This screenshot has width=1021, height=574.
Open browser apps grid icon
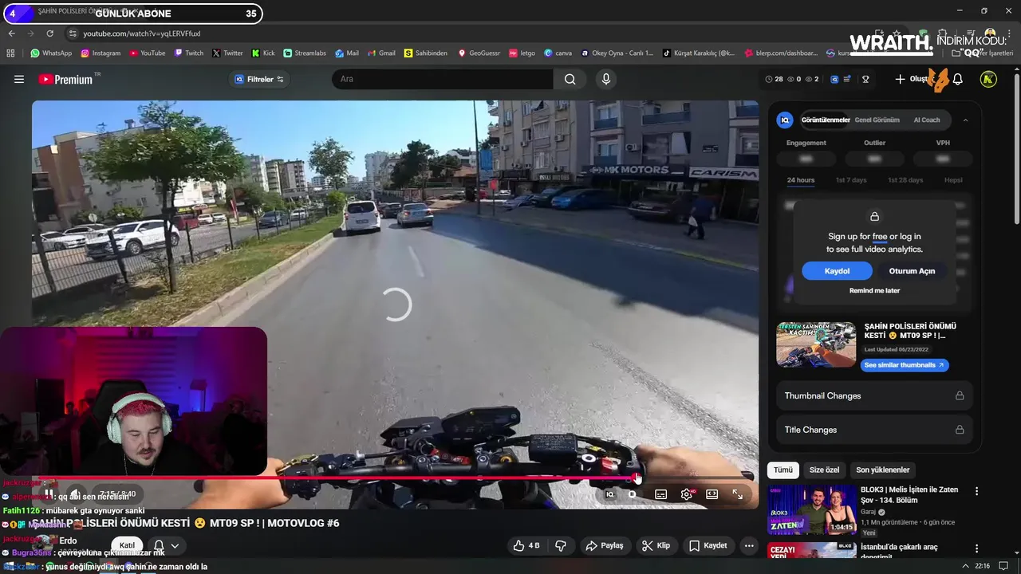[x=10, y=53]
